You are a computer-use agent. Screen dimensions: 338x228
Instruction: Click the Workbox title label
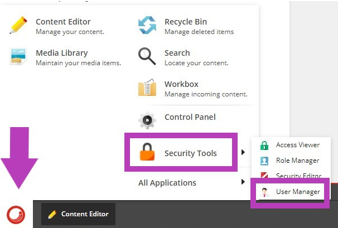click(x=181, y=84)
